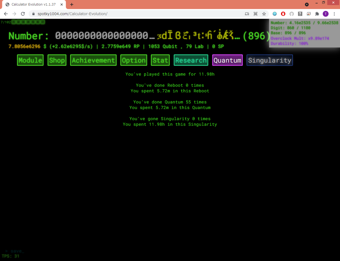Image resolution: width=340 pixels, height=261 pixels.
Task: Click the 1053 Qubit text
Action: [x=163, y=46]
